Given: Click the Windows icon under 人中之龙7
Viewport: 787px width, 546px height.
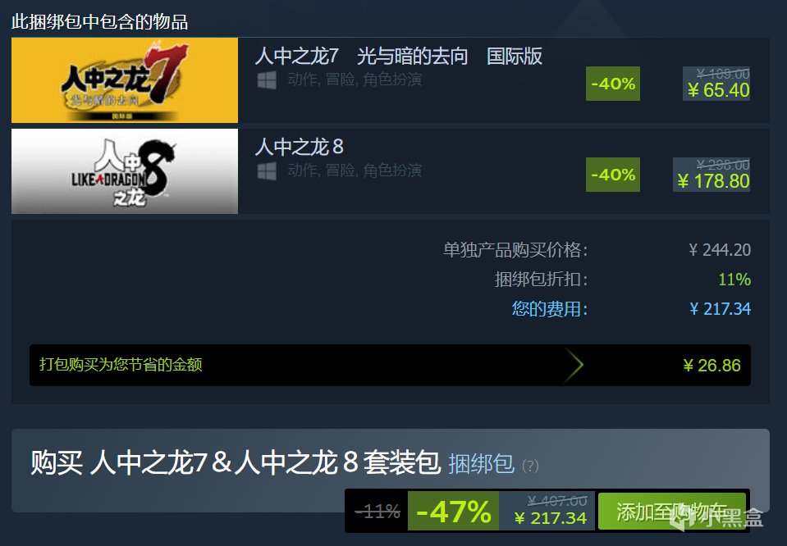Looking at the screenshot, I should (x=267, y=80).
